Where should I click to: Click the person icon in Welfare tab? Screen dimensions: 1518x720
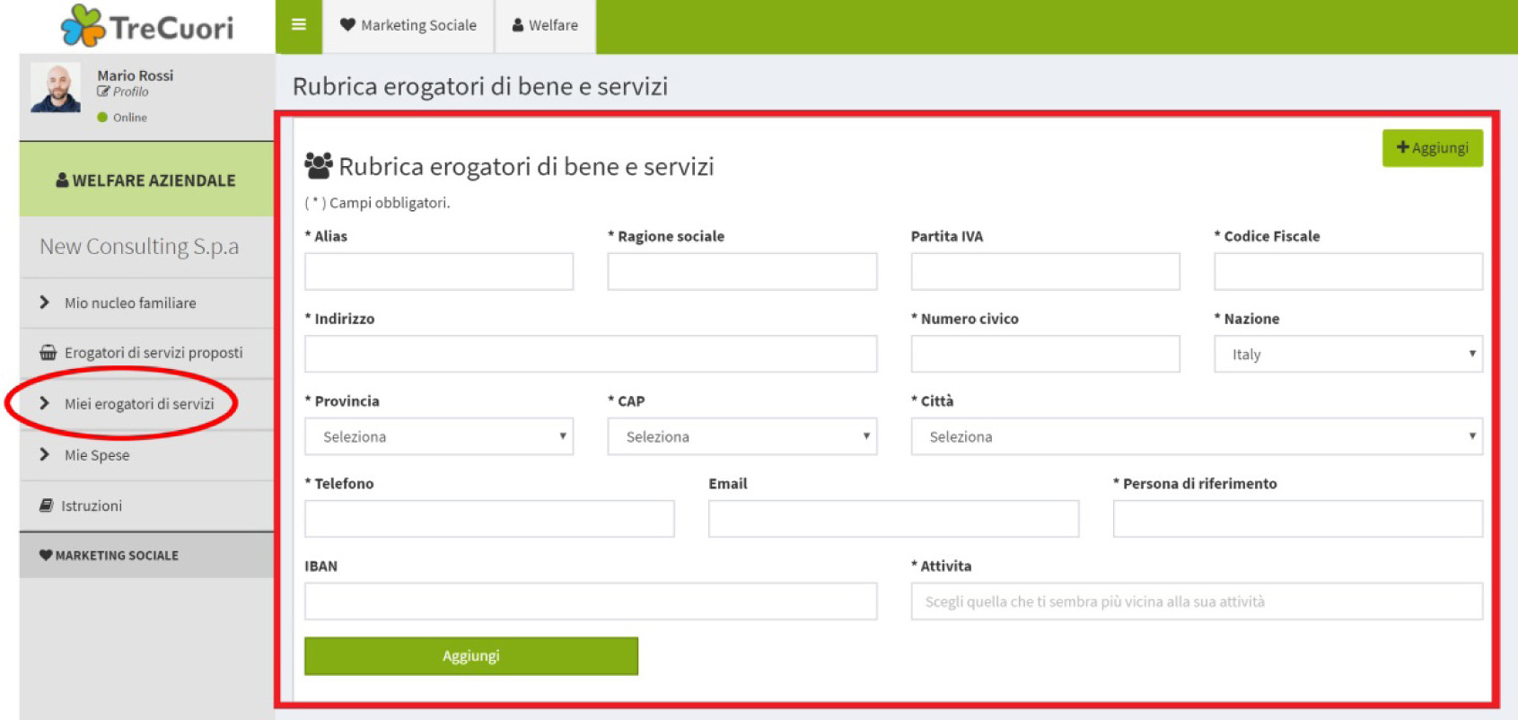[518, 25]
